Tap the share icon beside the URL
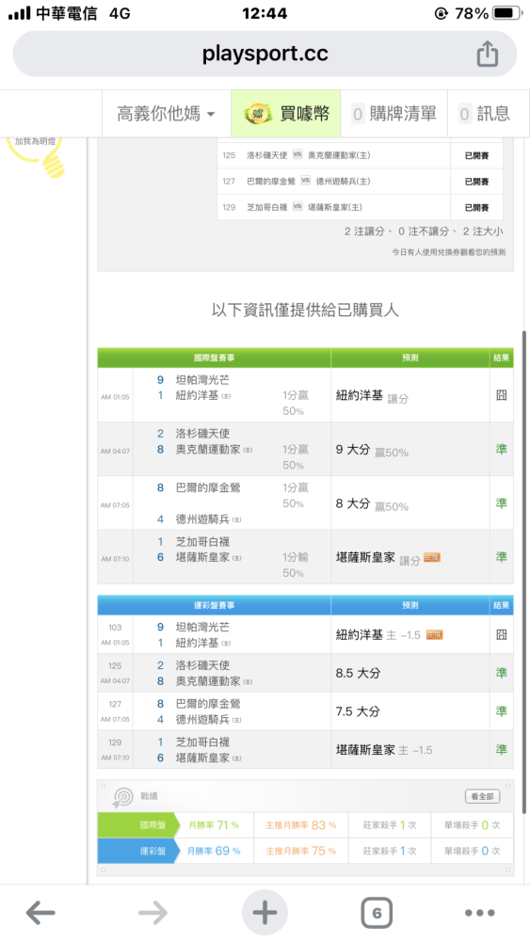 488,54
